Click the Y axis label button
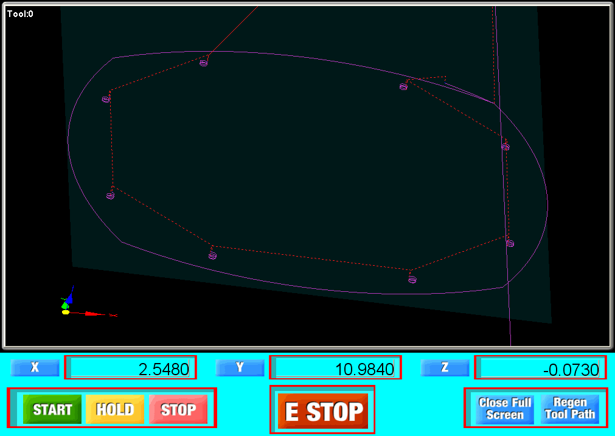This screenshot has height=436, width=615. tap(240, 367)
